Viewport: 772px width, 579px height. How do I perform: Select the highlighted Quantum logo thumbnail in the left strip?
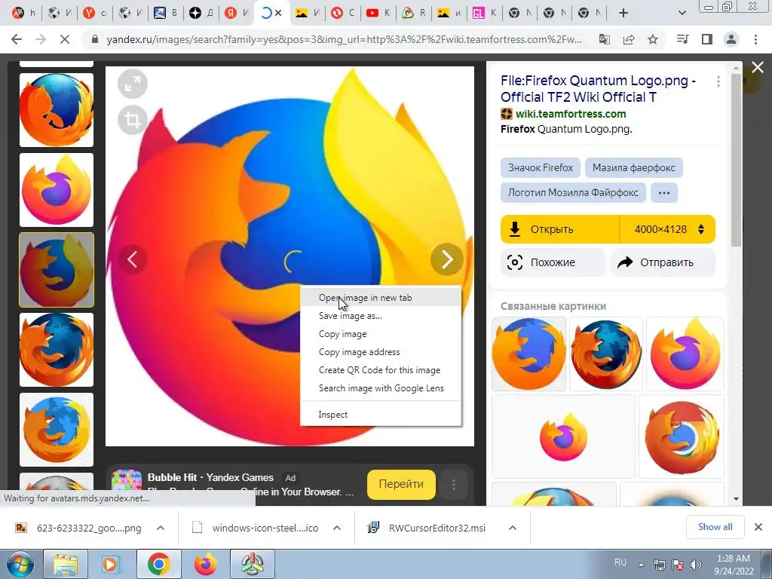click(x=56, y=270)
